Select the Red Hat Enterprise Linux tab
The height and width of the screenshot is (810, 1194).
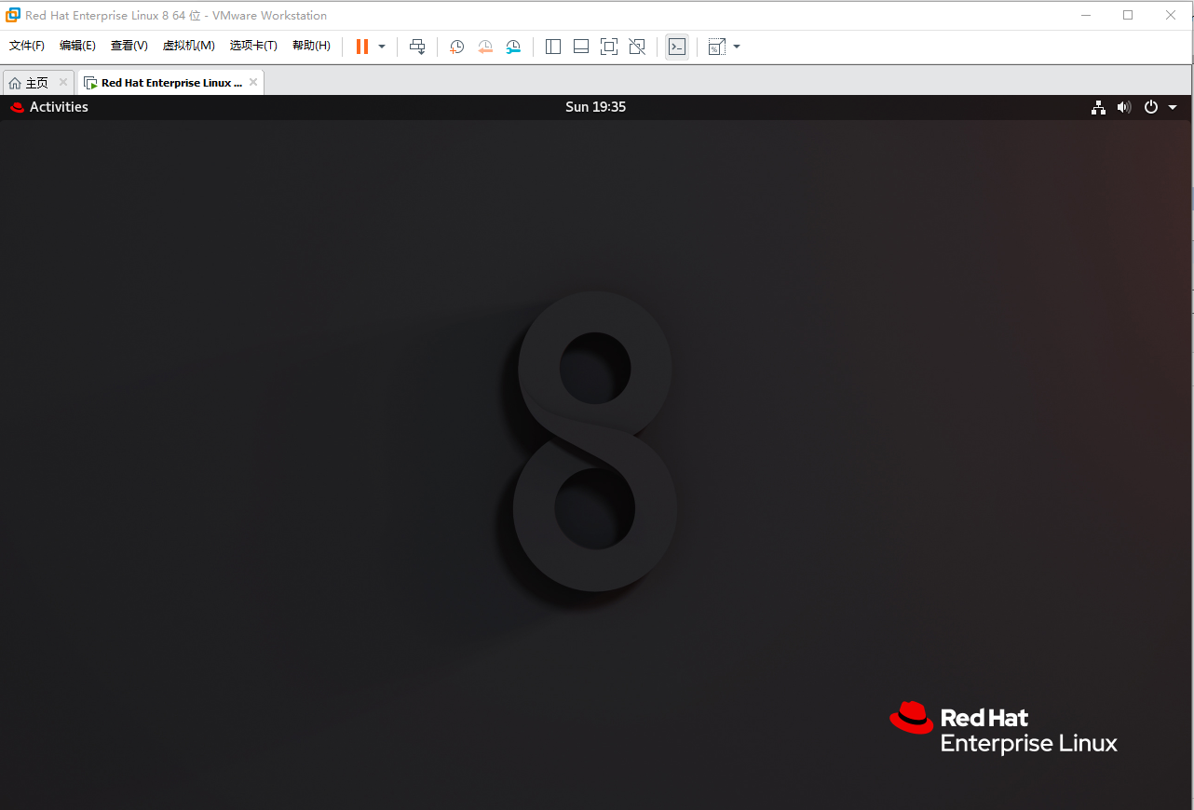pyautogui.click(x=171, y=83)
